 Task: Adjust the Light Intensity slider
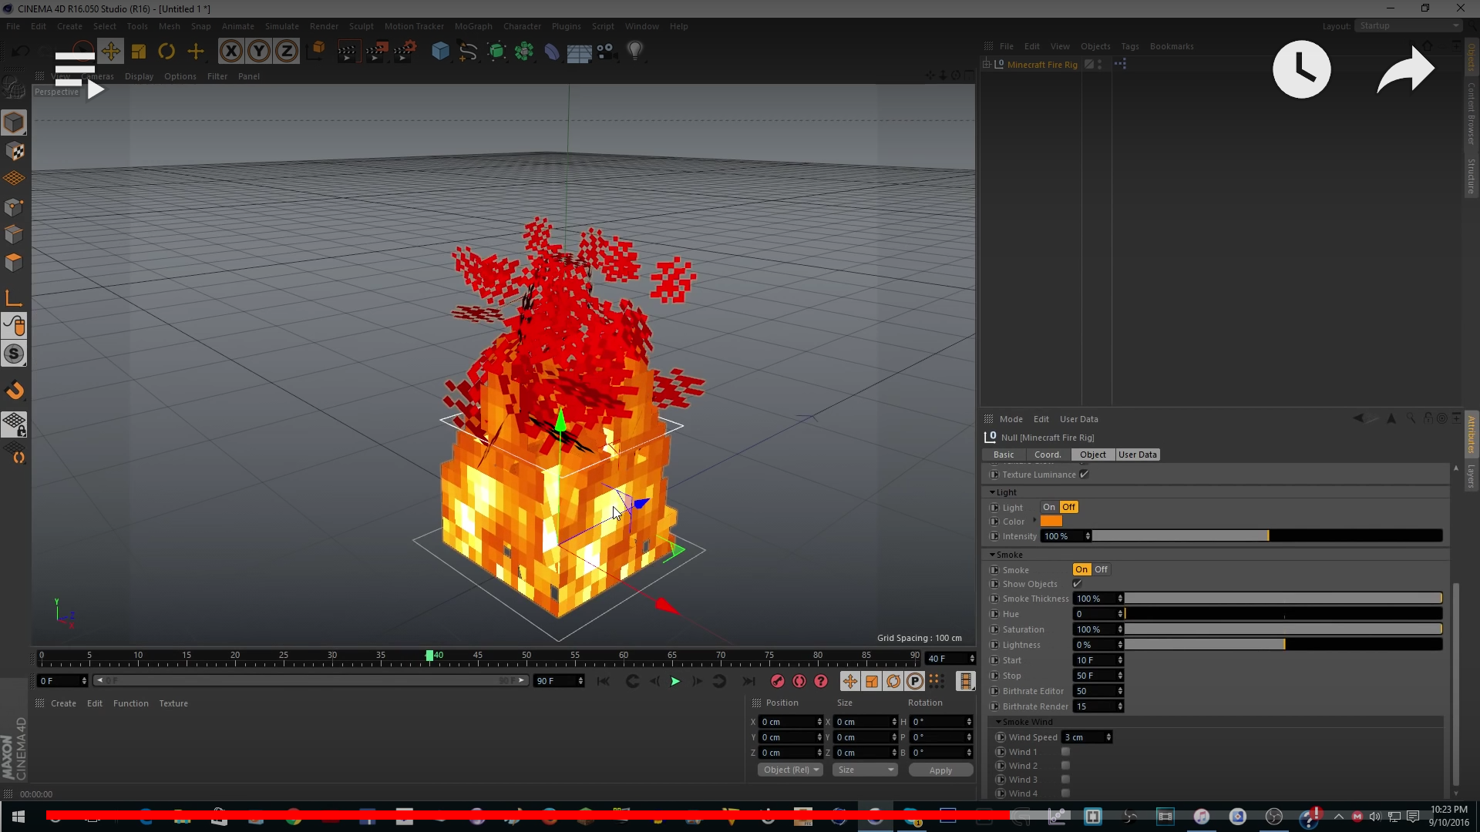1267,536
